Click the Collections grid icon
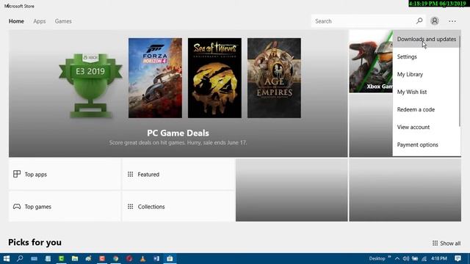 [x=131, y=207]
